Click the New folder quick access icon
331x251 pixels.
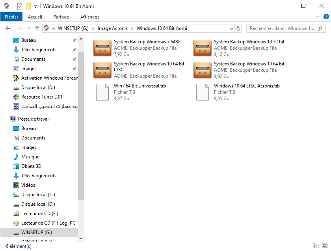point(28,6)
